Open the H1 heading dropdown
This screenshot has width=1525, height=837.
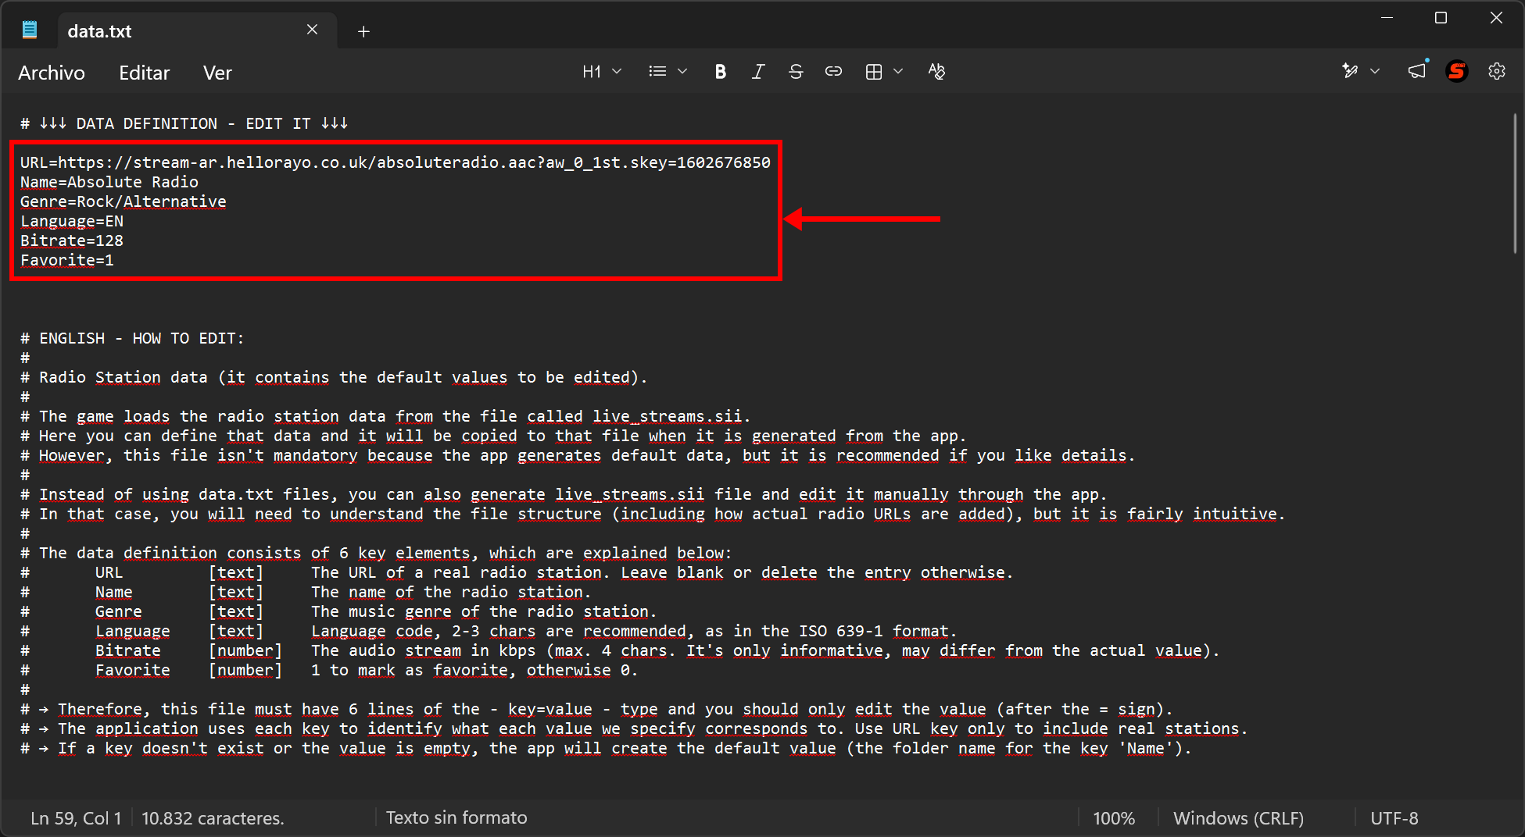pos(601,72)
